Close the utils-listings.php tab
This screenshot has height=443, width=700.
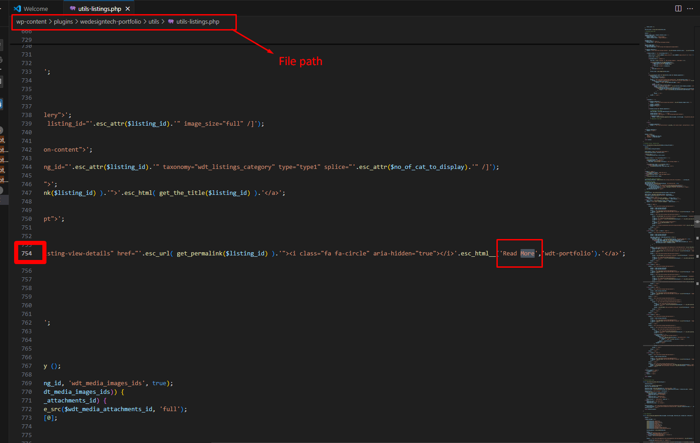pyautogui.click(x=128, y=9)
